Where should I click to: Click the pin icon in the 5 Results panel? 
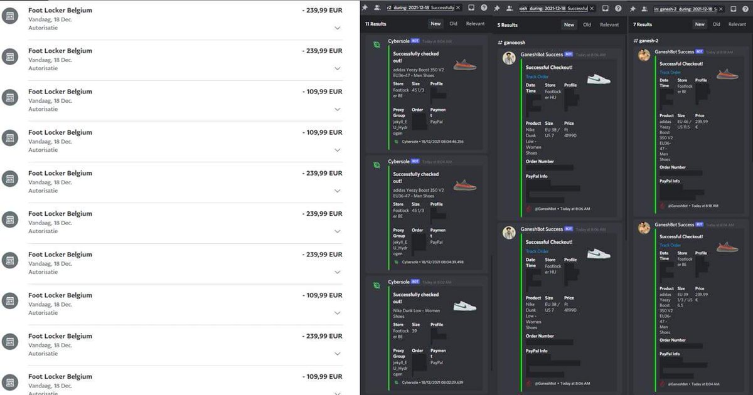[x=496, y=8]
